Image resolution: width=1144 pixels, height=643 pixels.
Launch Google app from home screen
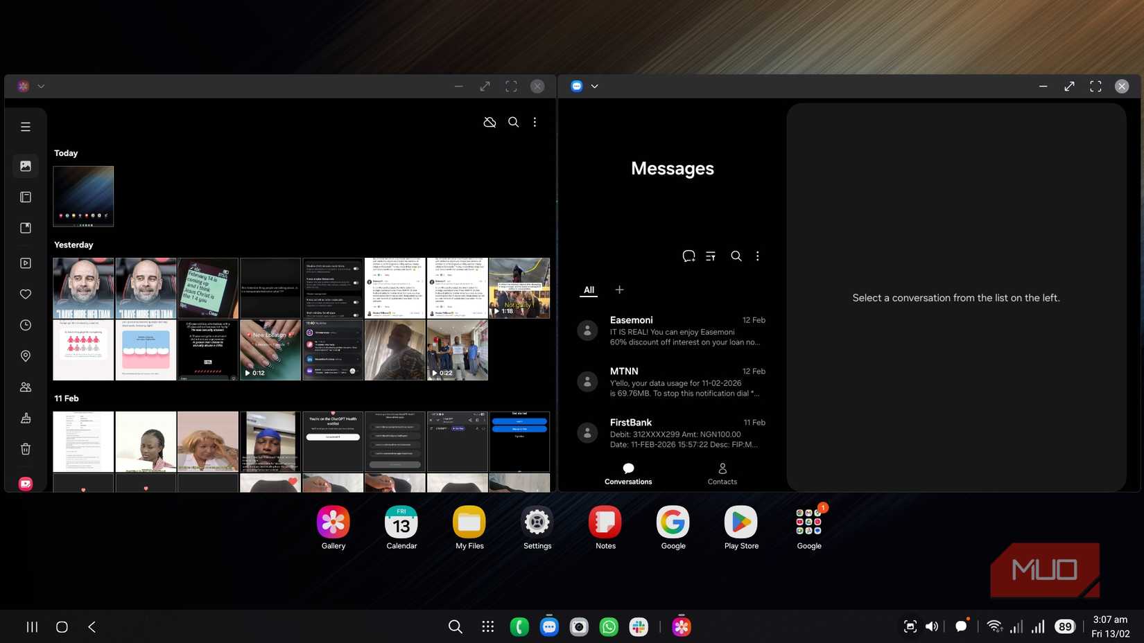pos(673,527)
